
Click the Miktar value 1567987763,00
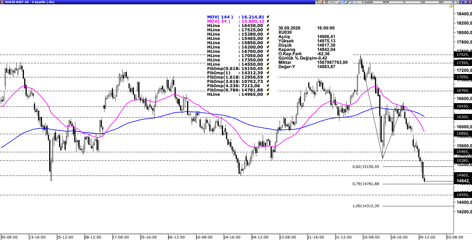pyautogui.click(x=332, y=62)
